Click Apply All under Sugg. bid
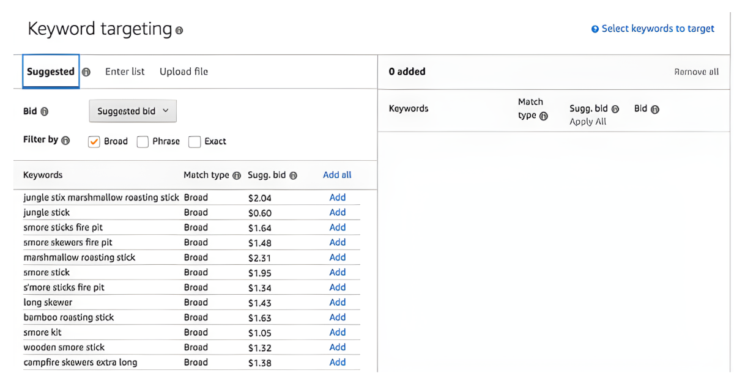The width and height of the screenshot is (734, 384). point(588,122)
